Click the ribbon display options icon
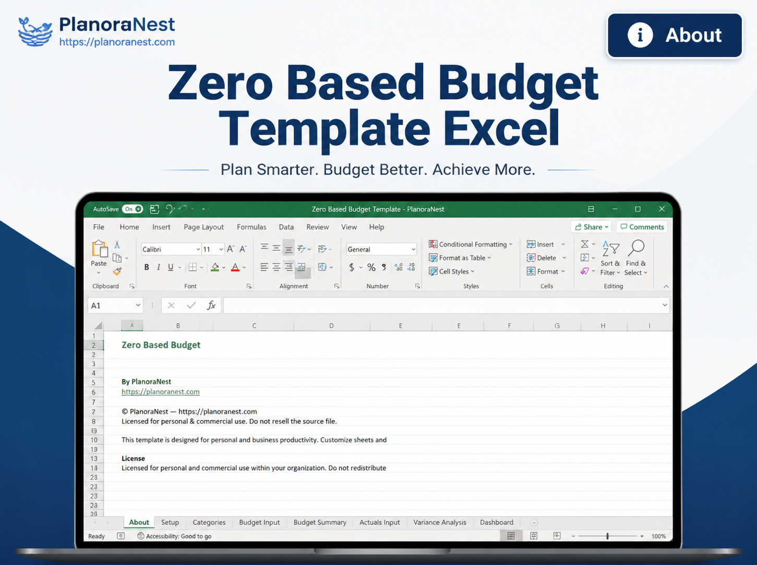Viewport: 757px width, 565px height. pos(591,209)
